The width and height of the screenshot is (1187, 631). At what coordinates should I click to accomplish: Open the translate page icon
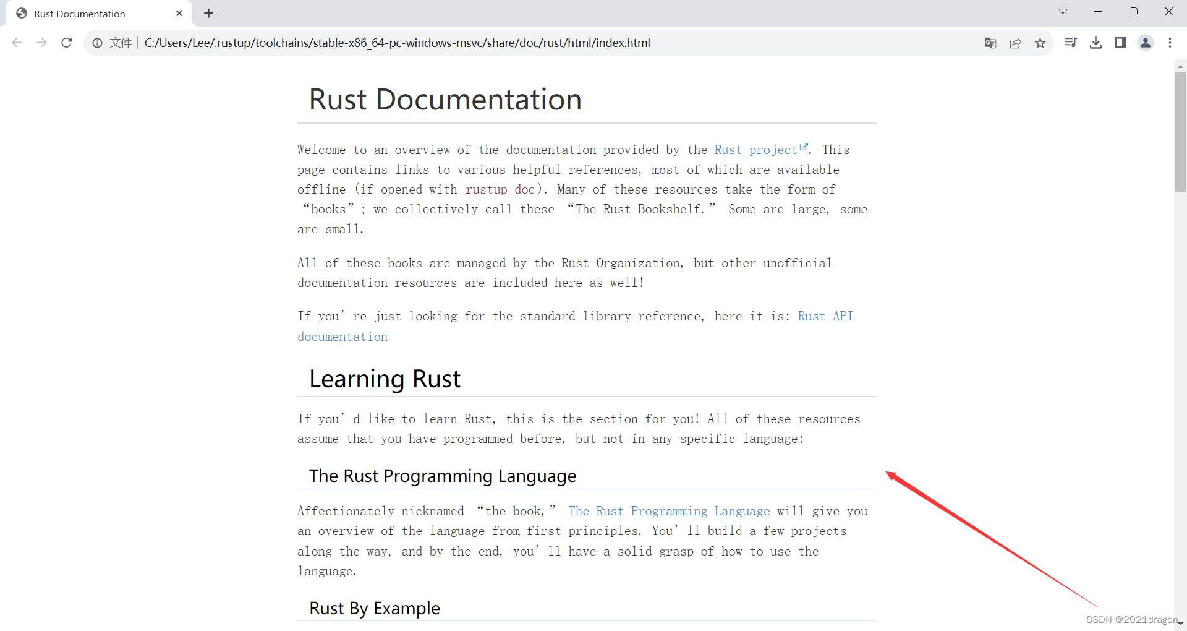point(990,43)
